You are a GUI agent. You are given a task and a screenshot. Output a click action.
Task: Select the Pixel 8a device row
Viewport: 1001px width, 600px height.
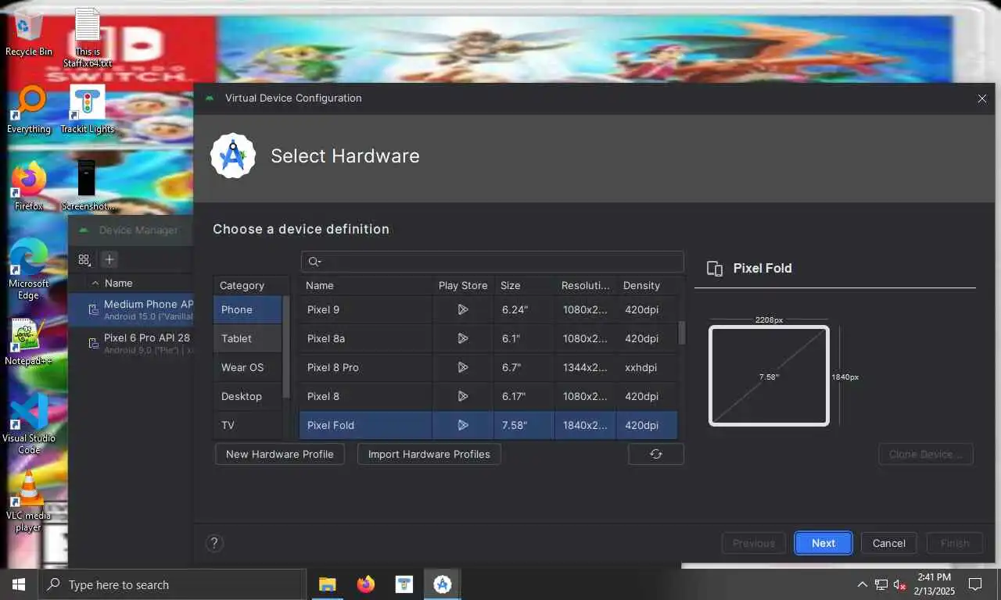click(489, 338)
